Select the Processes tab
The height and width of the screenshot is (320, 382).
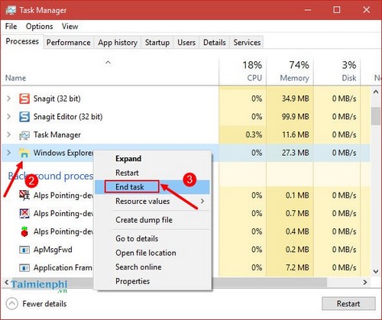click(x=22, y=41)
